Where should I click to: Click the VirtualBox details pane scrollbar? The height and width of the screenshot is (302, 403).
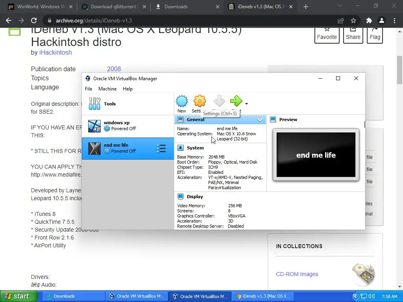(x=364, y=124)
